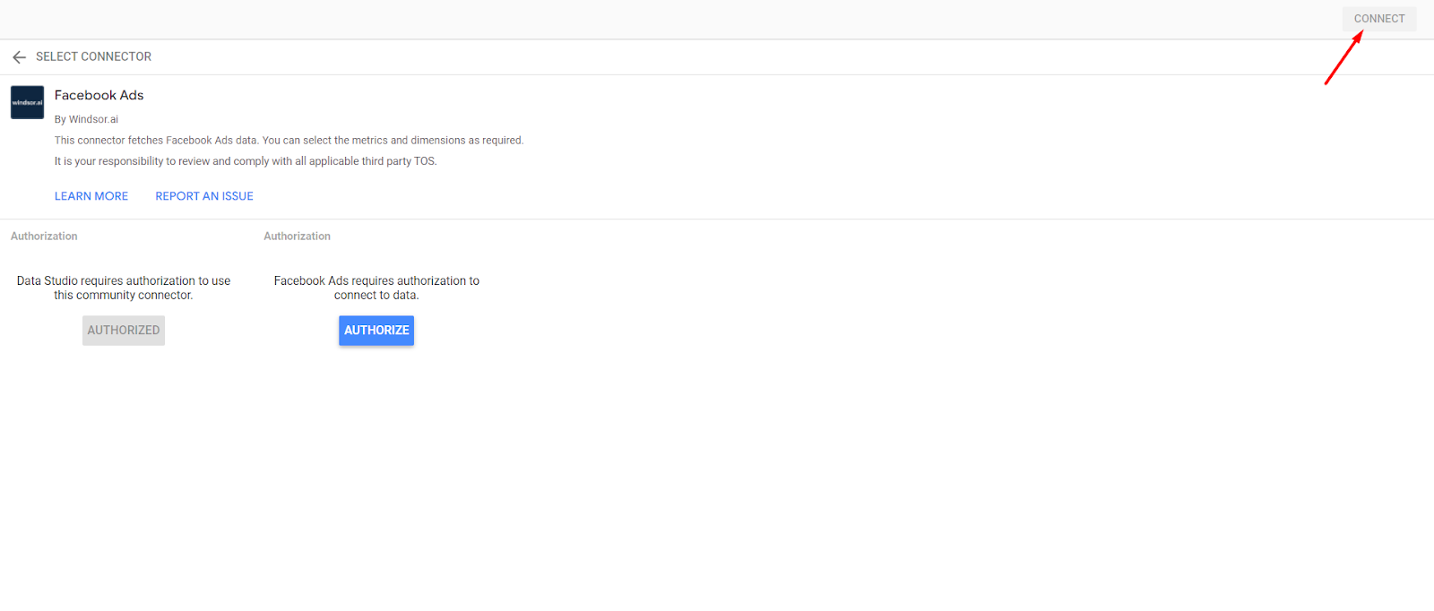
Task: Click the Authorization heading above the Data Studio message
Action: (x=44, y=237)
